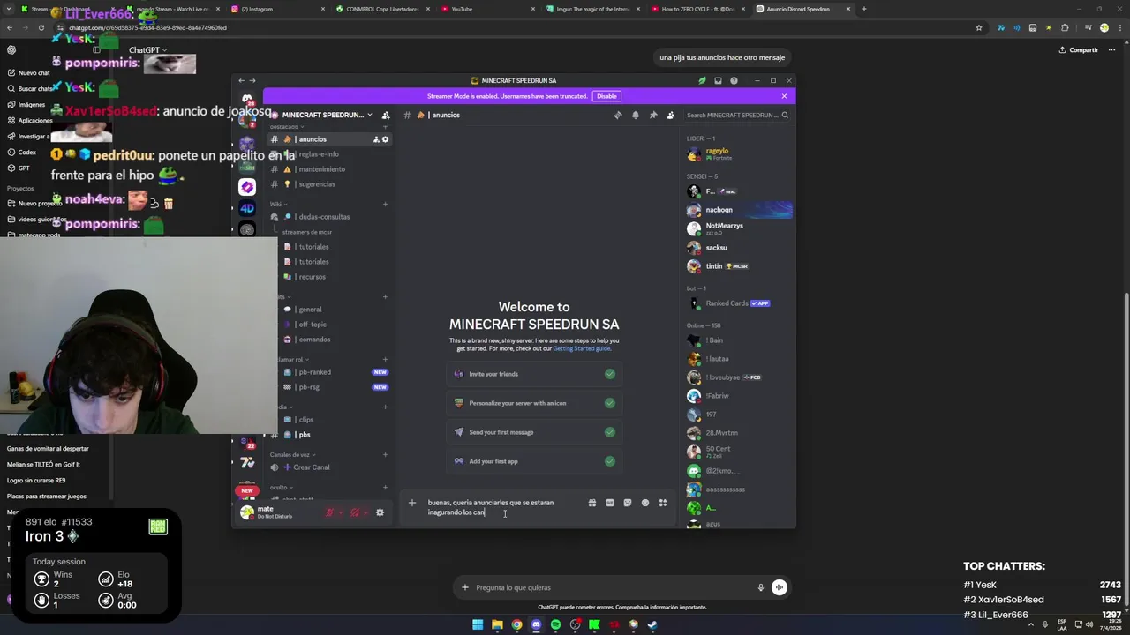Expand microphone input options arrow
Screen dimensions: 1130x635
tap(341, 512)
